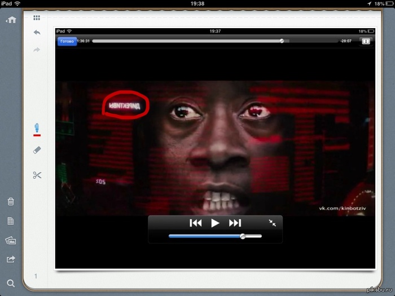The width and height of the screenshot is (395, 296).
Task: Share the note via export arrow icon
Action: tap(11, 259)
